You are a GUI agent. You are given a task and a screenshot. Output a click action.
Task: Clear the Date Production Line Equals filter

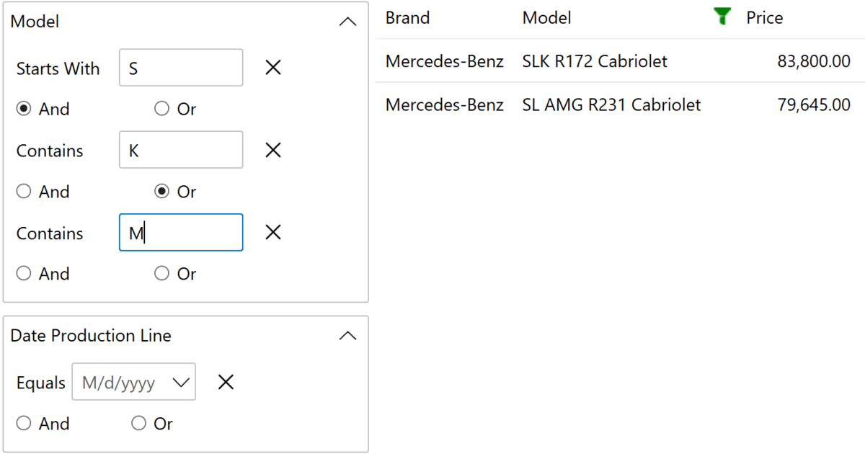coord(226,382)
